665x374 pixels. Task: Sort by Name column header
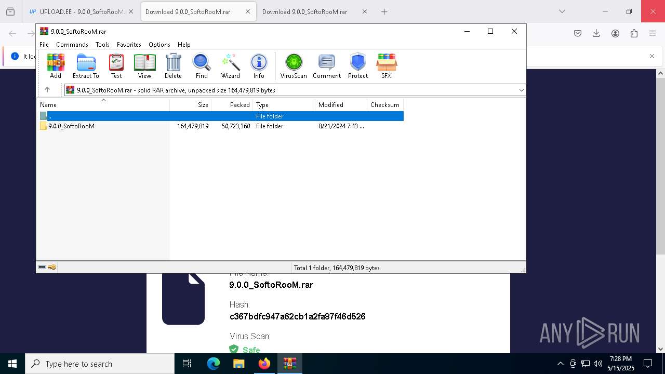(103, 104)
